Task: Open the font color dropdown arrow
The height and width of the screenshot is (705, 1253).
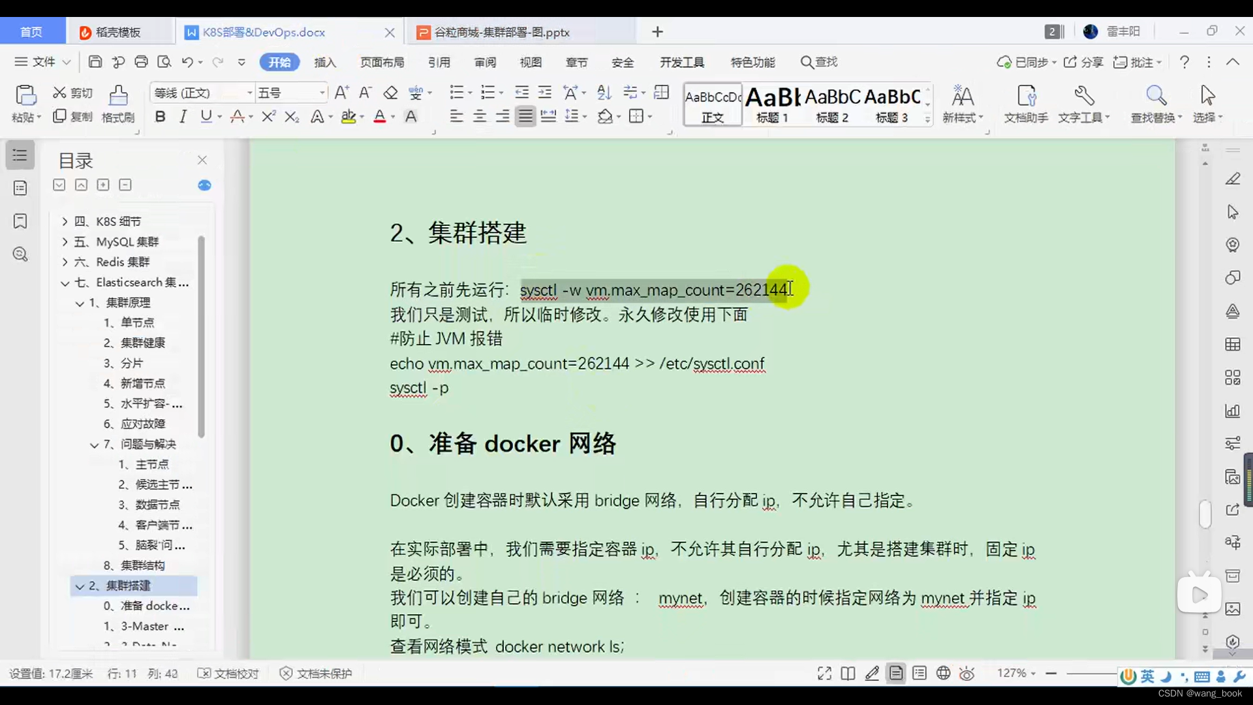Action: pos(392,116)
